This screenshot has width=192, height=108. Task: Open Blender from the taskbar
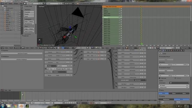21,106
